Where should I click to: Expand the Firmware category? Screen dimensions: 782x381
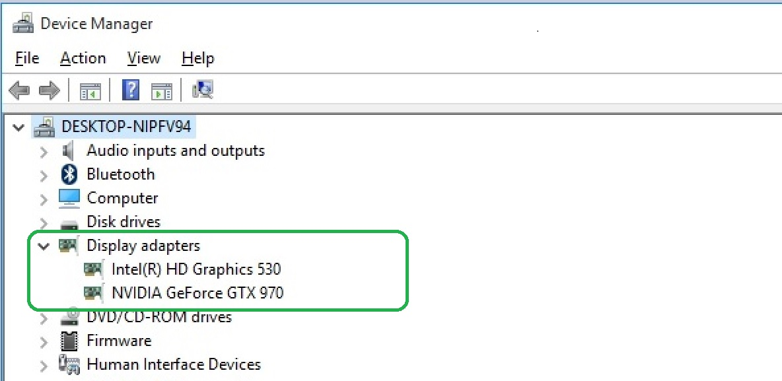[44, 341]
